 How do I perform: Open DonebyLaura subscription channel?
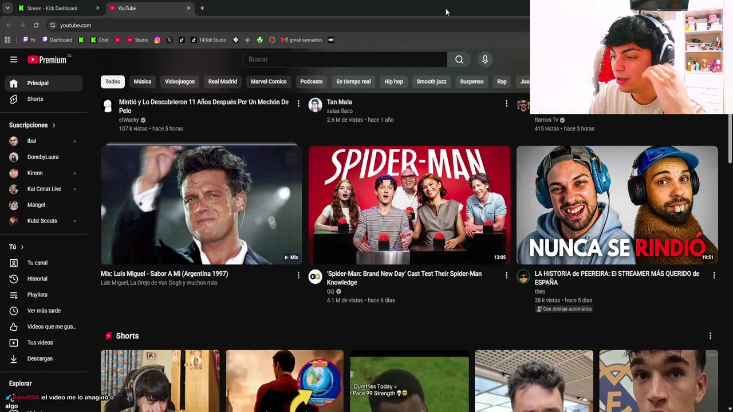(x=44, y=157)
